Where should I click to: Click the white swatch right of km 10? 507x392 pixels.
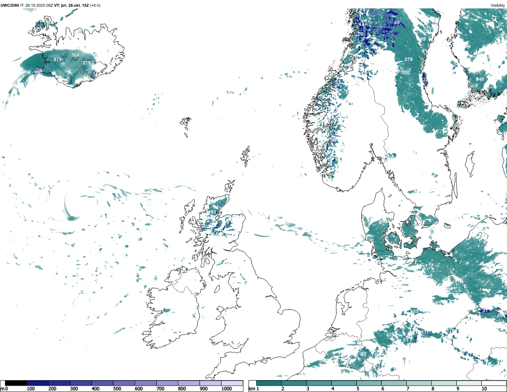tap(494, 383)
